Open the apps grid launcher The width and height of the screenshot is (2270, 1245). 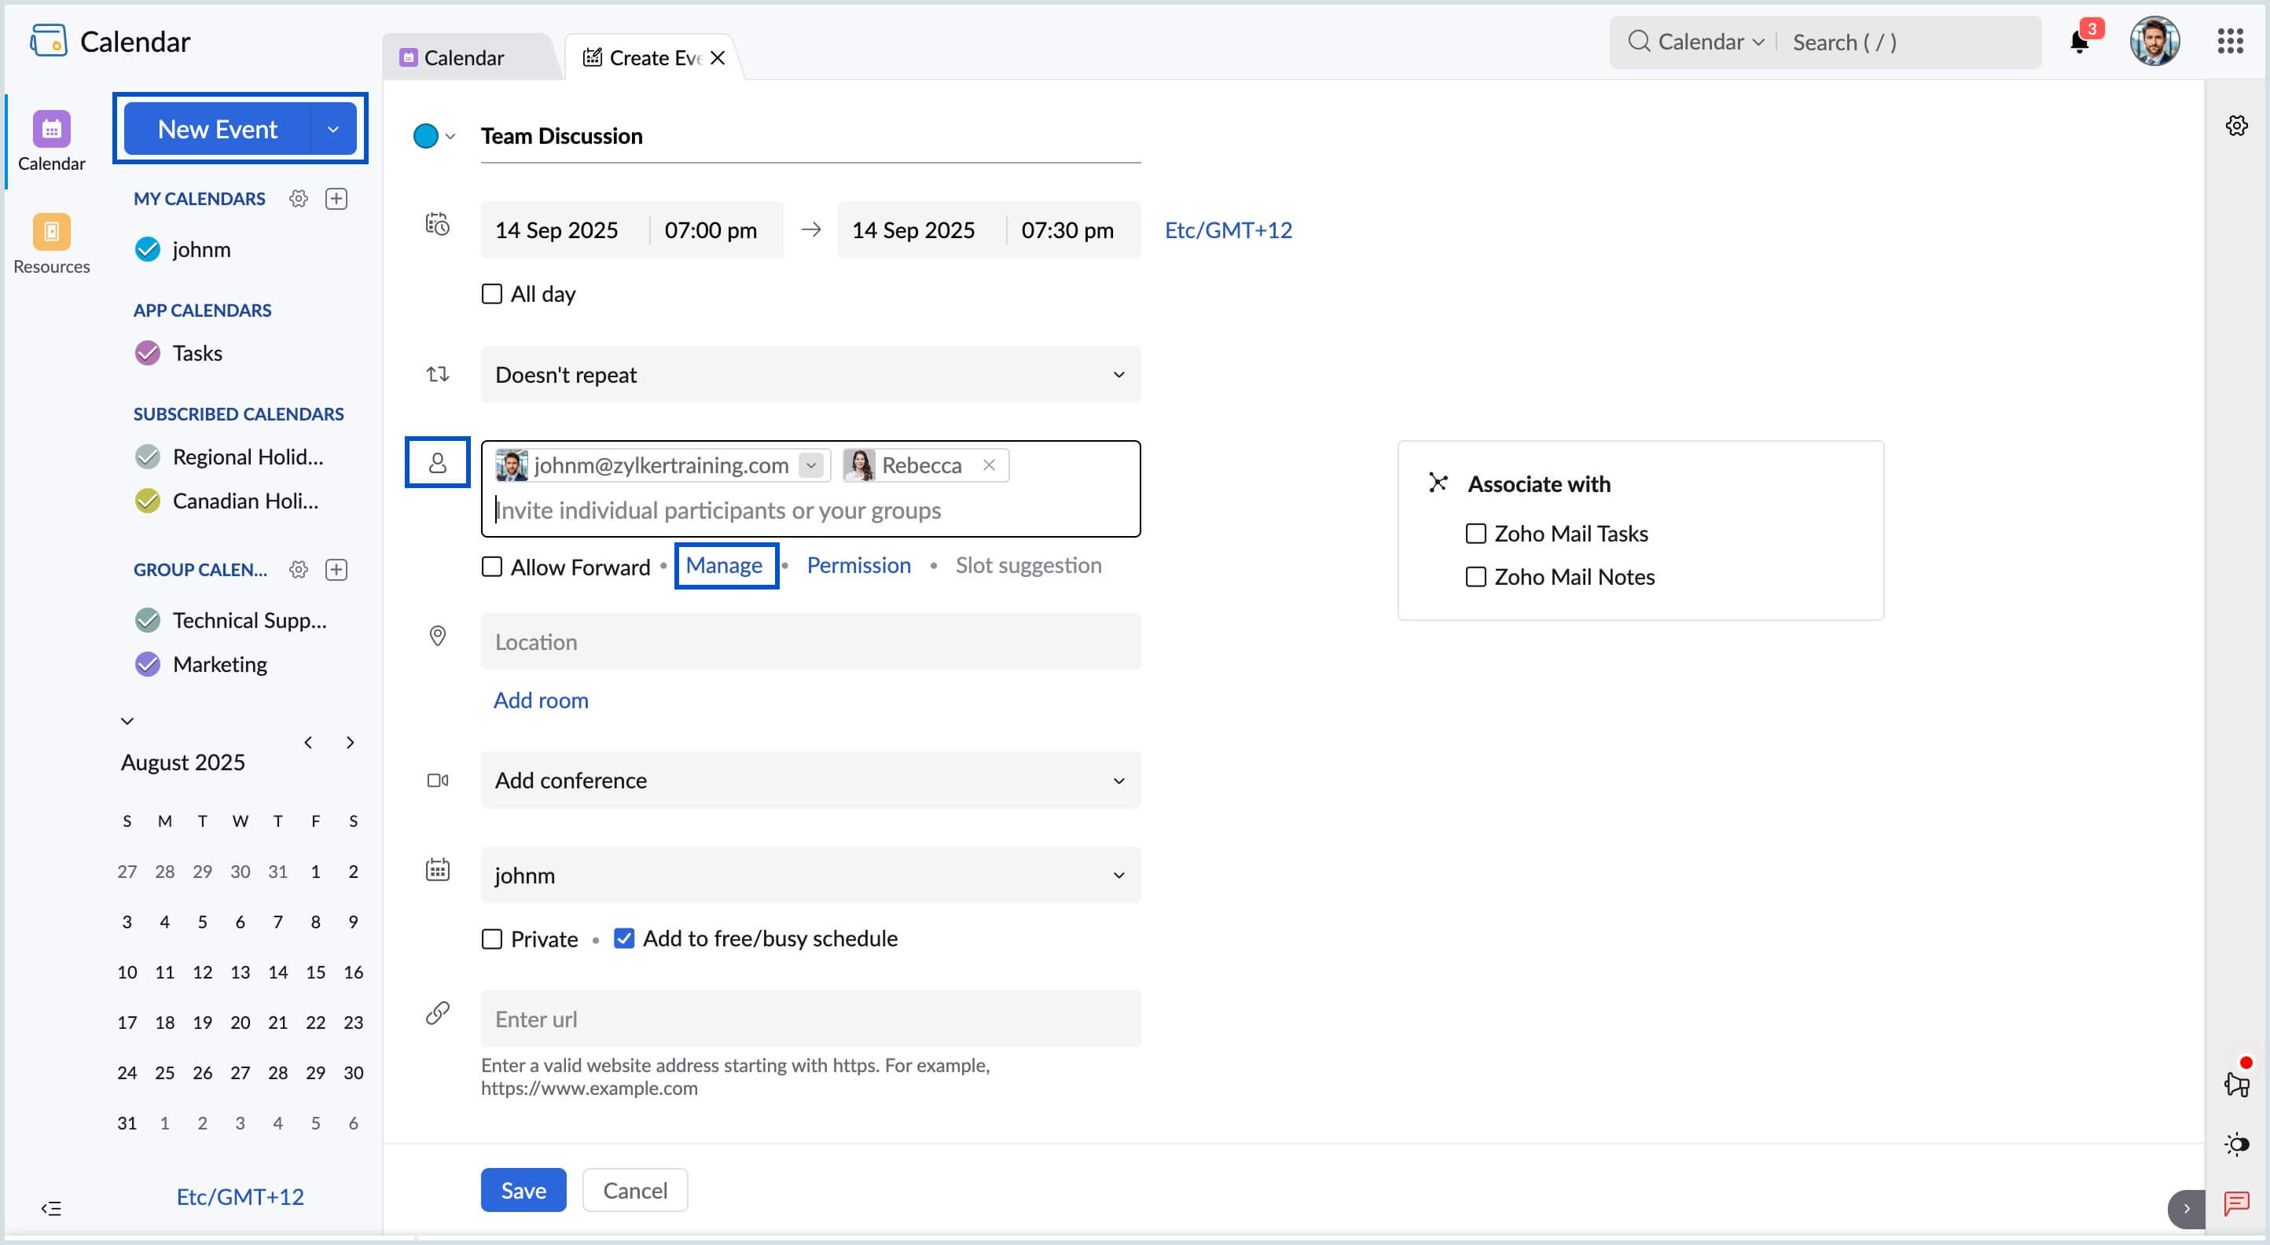click(x=2229, y=42)
